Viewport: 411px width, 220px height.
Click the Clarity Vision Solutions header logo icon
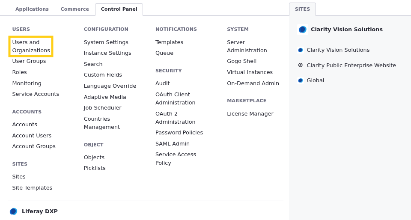pyautogui.click(x=303, y=30)
